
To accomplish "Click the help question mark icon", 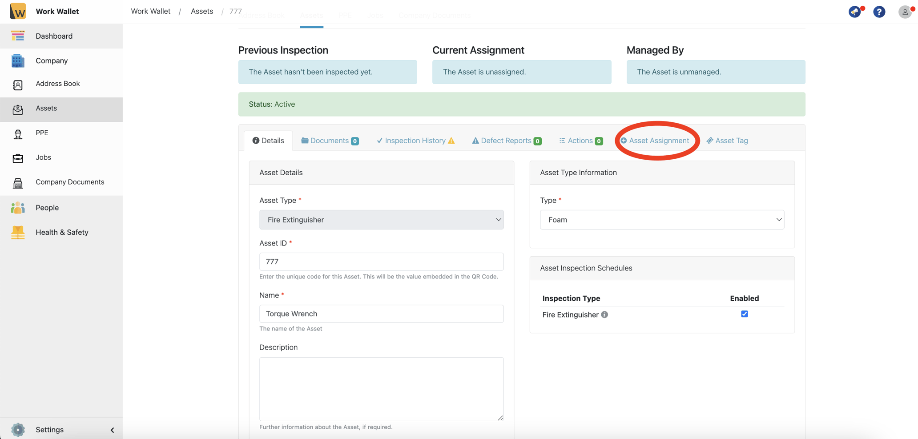I will pyautogui.click(x=879, y=12).
